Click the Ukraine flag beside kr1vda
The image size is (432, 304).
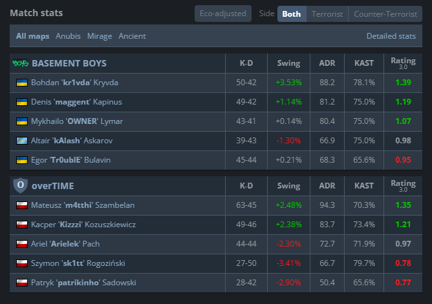click(x=22, y=83)
